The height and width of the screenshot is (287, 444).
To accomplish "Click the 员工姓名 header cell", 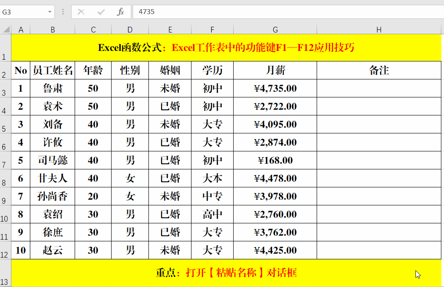I will pos(53,70).
